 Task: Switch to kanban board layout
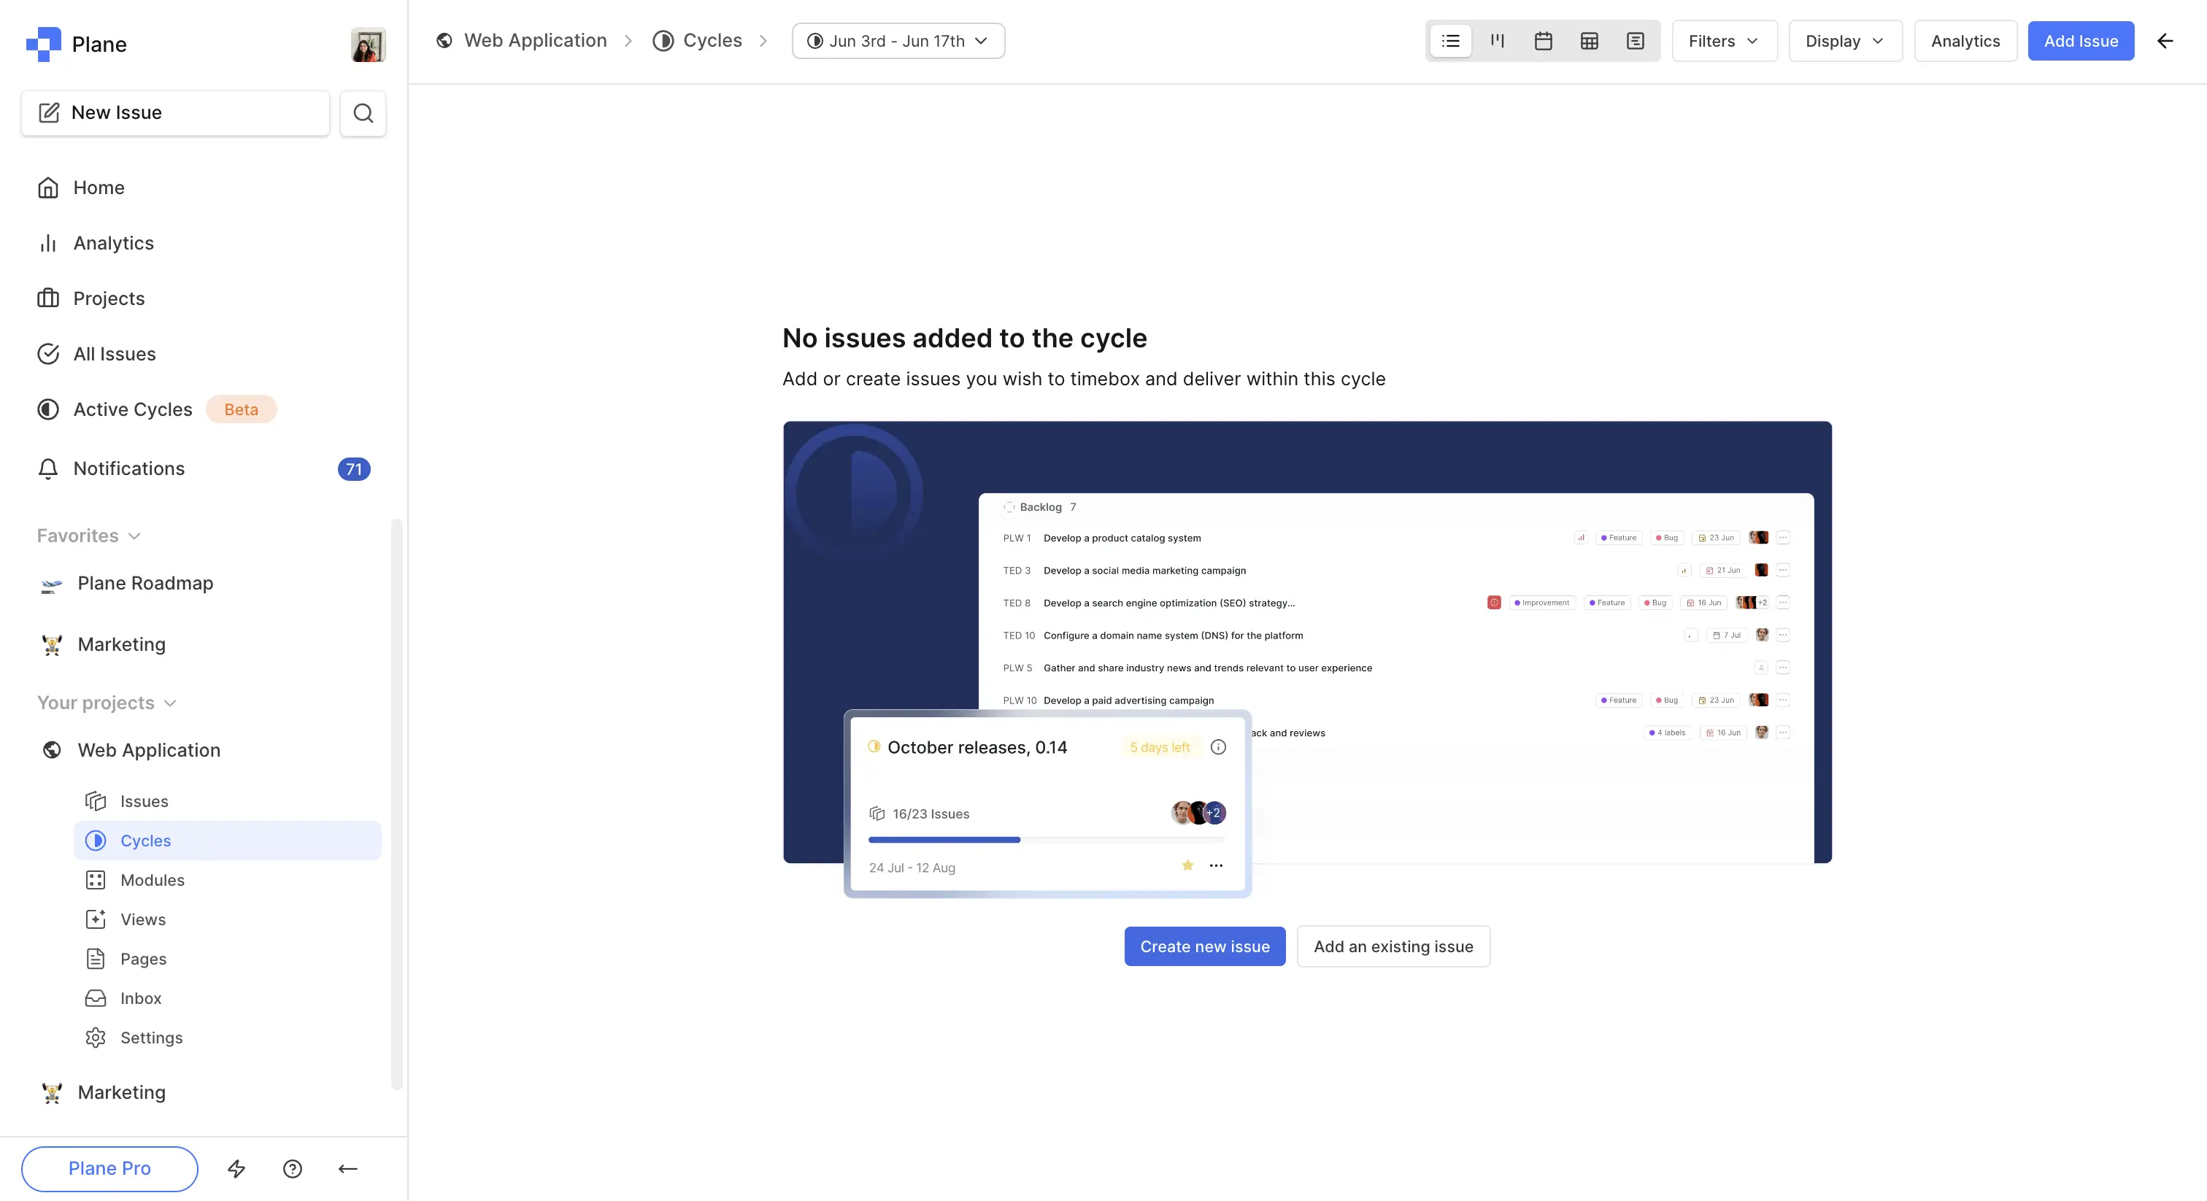[1497, 41]
